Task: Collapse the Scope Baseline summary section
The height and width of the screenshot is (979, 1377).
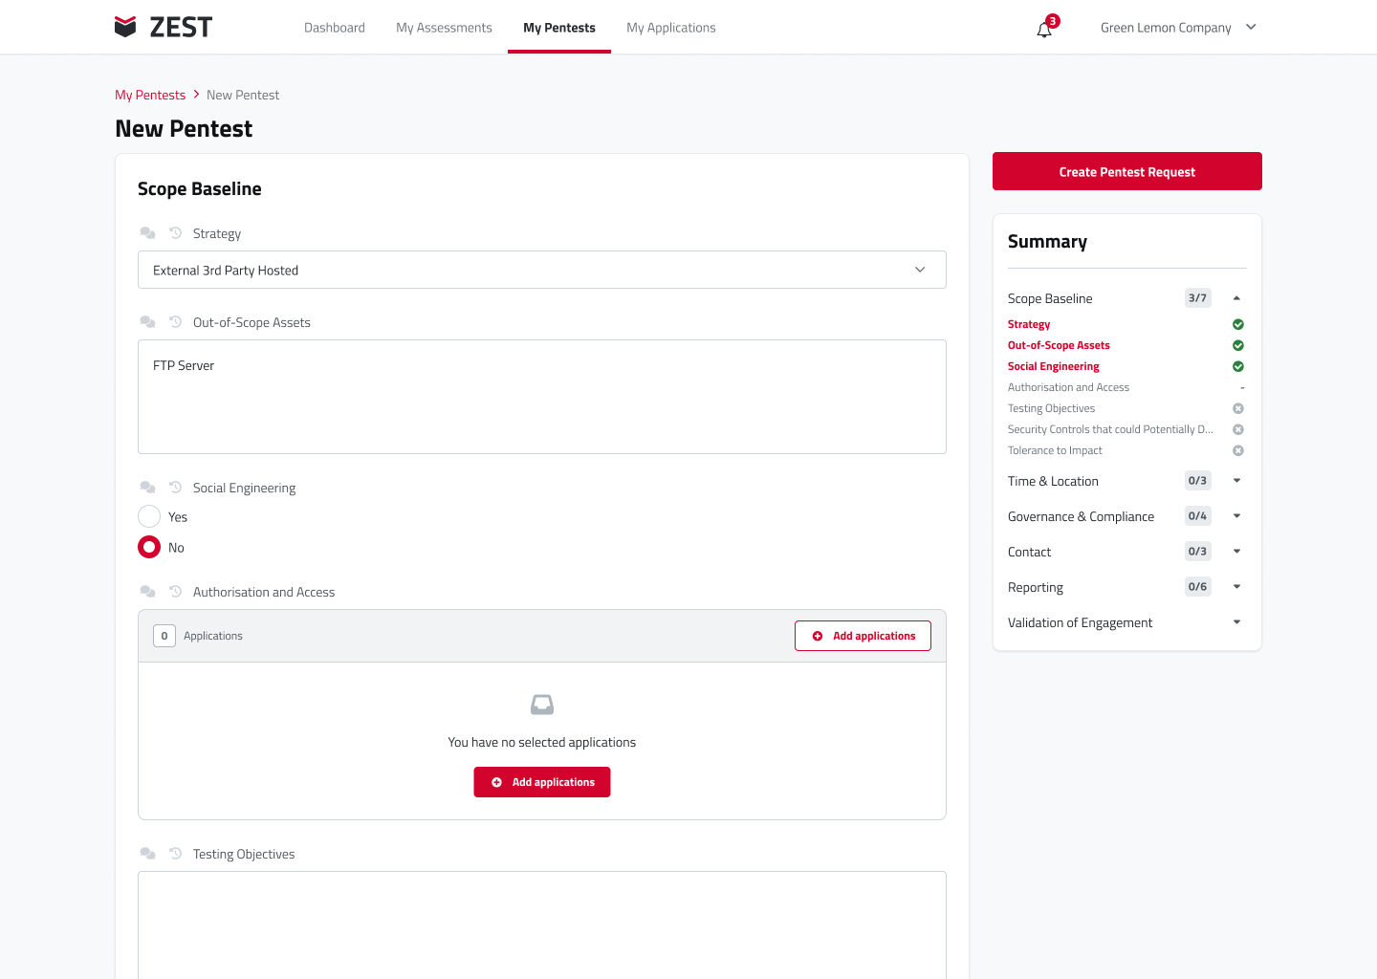Action: (1236, 298)
